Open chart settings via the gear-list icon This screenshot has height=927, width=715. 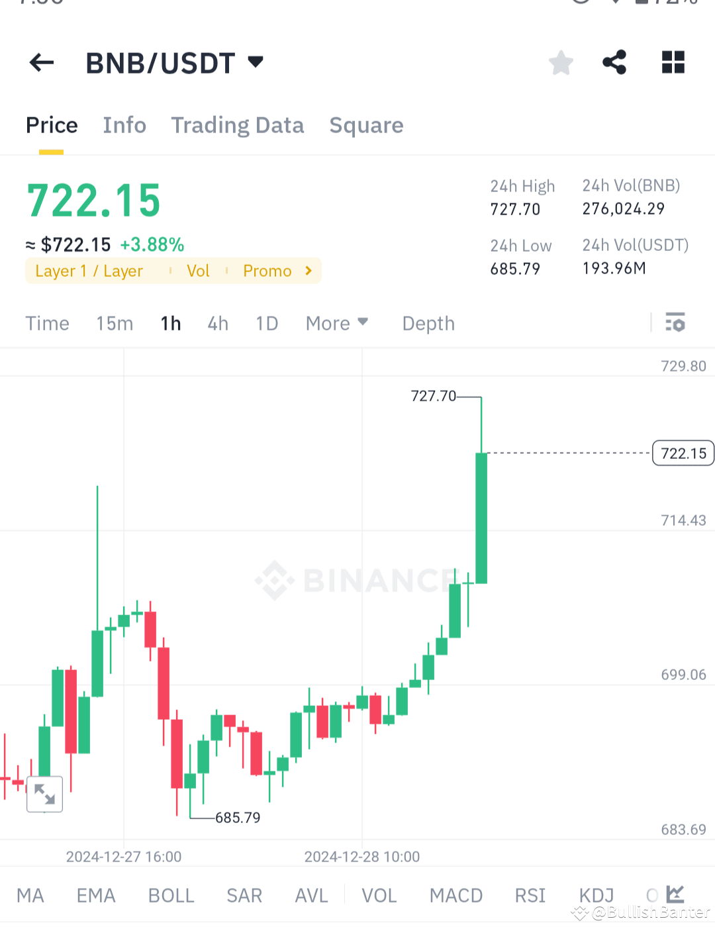click(675, 323)
